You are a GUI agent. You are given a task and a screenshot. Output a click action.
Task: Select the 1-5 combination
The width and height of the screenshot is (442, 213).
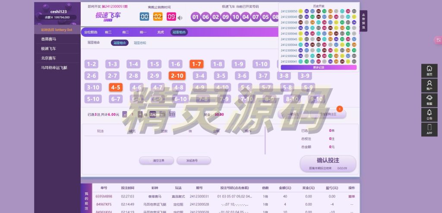155,64
